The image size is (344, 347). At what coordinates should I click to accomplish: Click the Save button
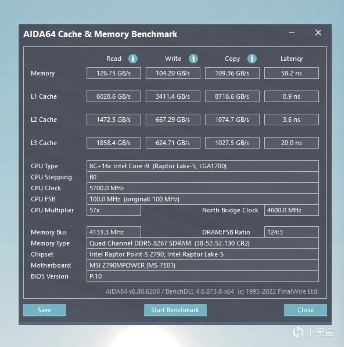44,310
